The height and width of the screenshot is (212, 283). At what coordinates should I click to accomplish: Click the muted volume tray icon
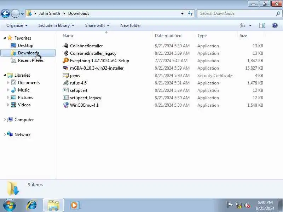(247, 205)
